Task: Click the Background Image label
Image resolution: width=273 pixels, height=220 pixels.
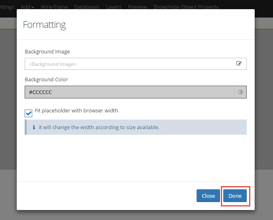Action: point(47,51)
